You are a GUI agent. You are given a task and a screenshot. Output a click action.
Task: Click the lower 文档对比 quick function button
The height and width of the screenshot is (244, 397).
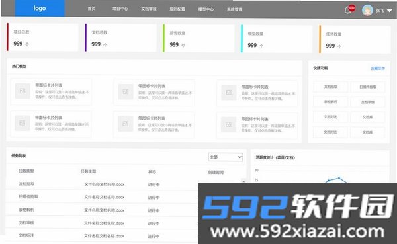click(x=330, y=132)
